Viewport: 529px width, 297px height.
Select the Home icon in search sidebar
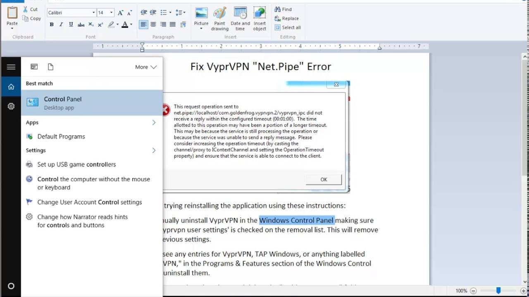11,87
